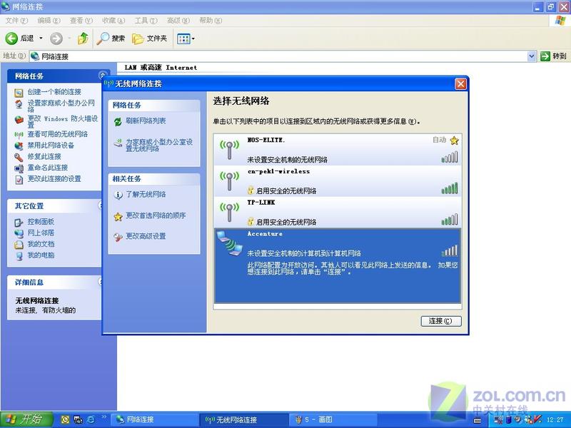
Task: Click the taskbar clock 12:27
Action: tap(555, 420)
